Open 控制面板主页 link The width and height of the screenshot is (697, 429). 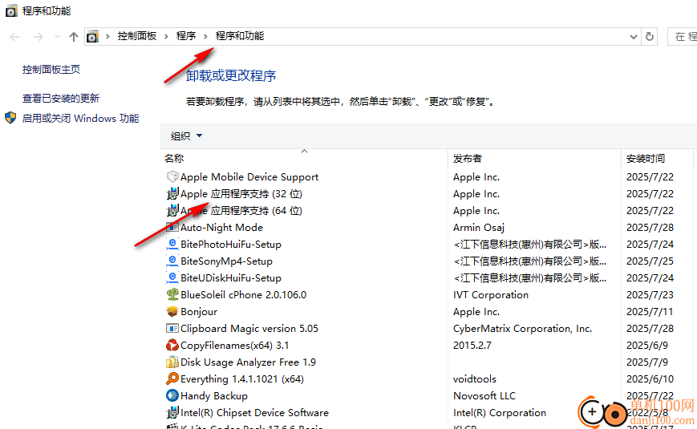(51, 69)
